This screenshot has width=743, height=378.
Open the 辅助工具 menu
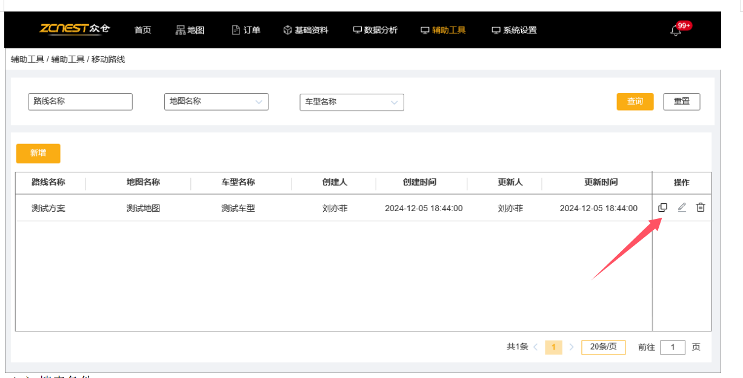(x=444, y=30)
